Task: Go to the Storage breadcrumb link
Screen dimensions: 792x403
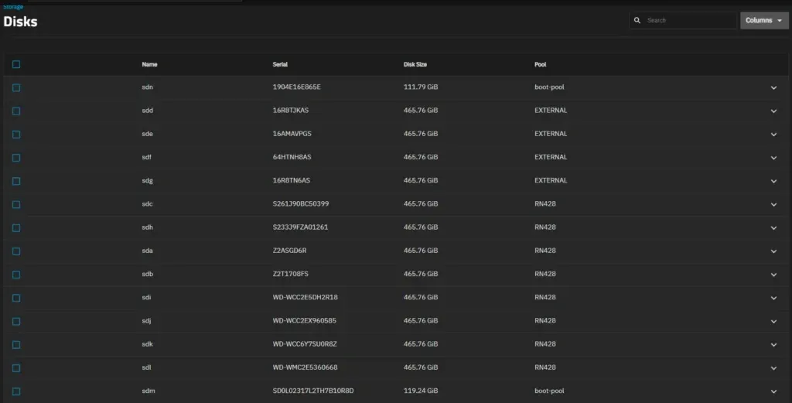Action: point(13,6)
